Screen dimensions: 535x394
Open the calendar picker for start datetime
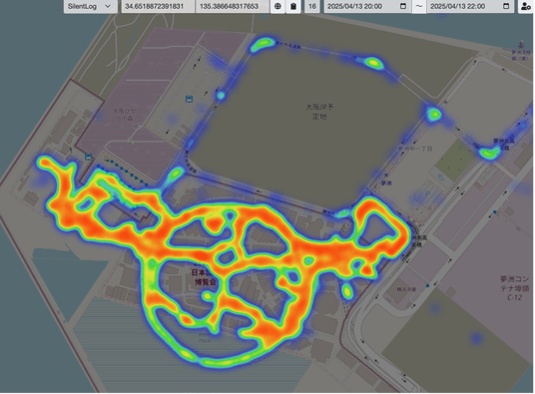[x=403, y=6]
